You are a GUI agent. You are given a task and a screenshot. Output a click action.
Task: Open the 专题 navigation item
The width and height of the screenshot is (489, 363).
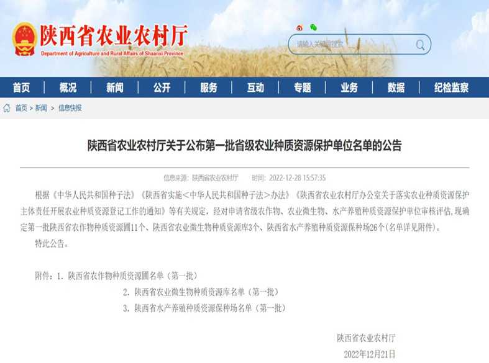[303, 87]
